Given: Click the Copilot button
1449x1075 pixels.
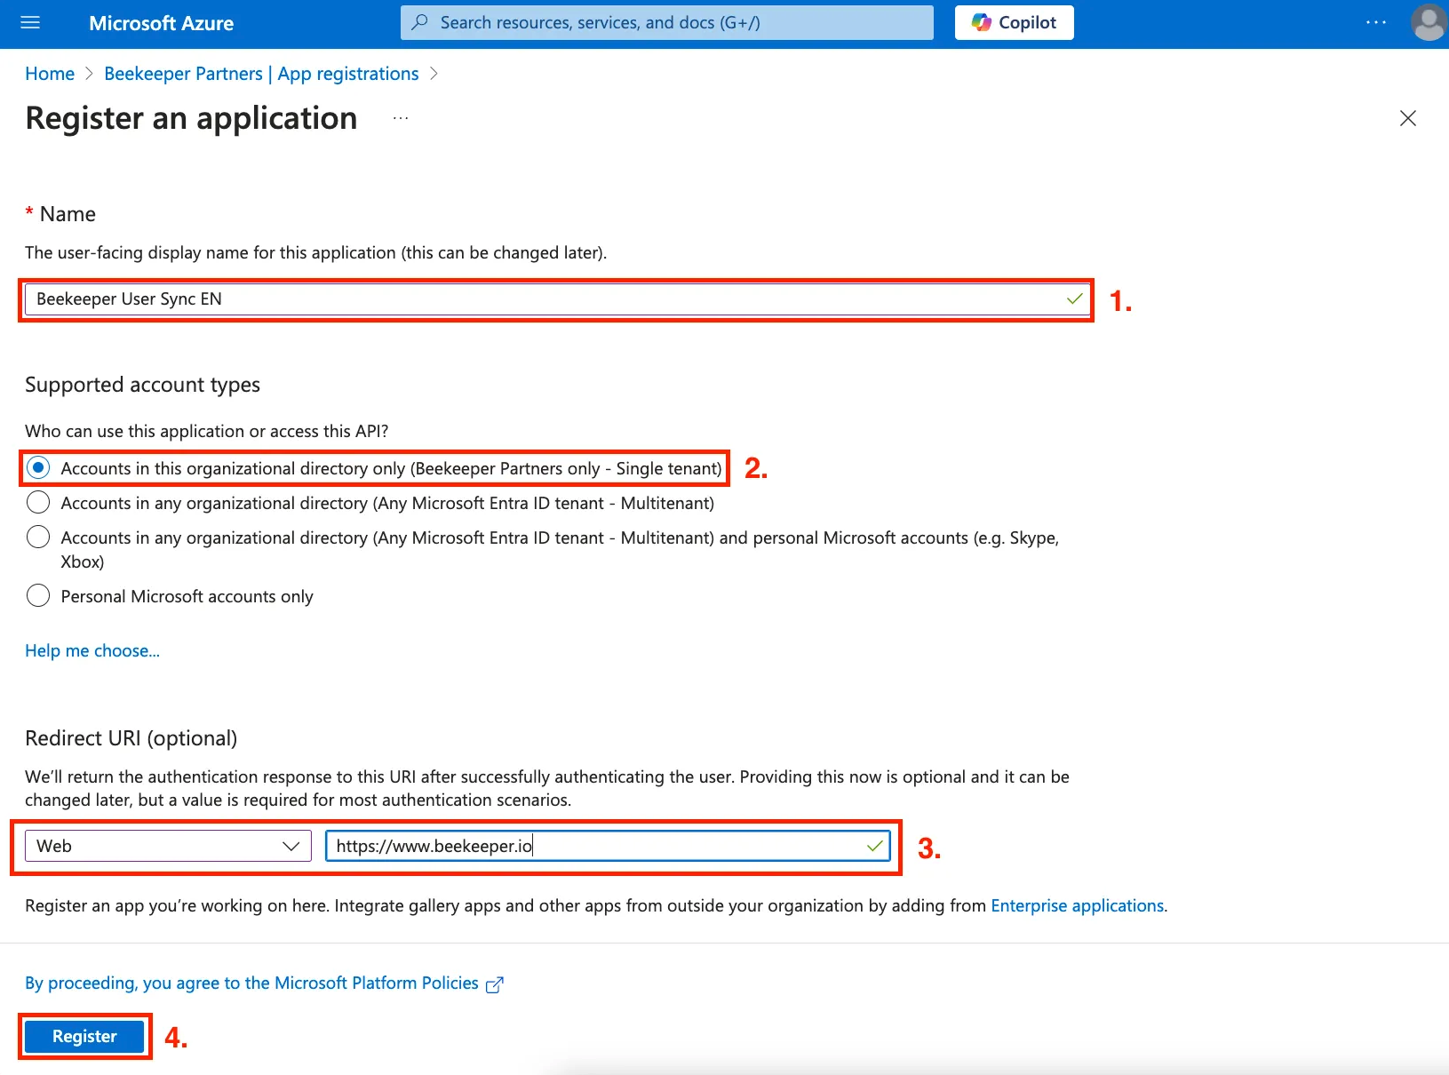Looking at the screenshot, I should pos(1014,23).
